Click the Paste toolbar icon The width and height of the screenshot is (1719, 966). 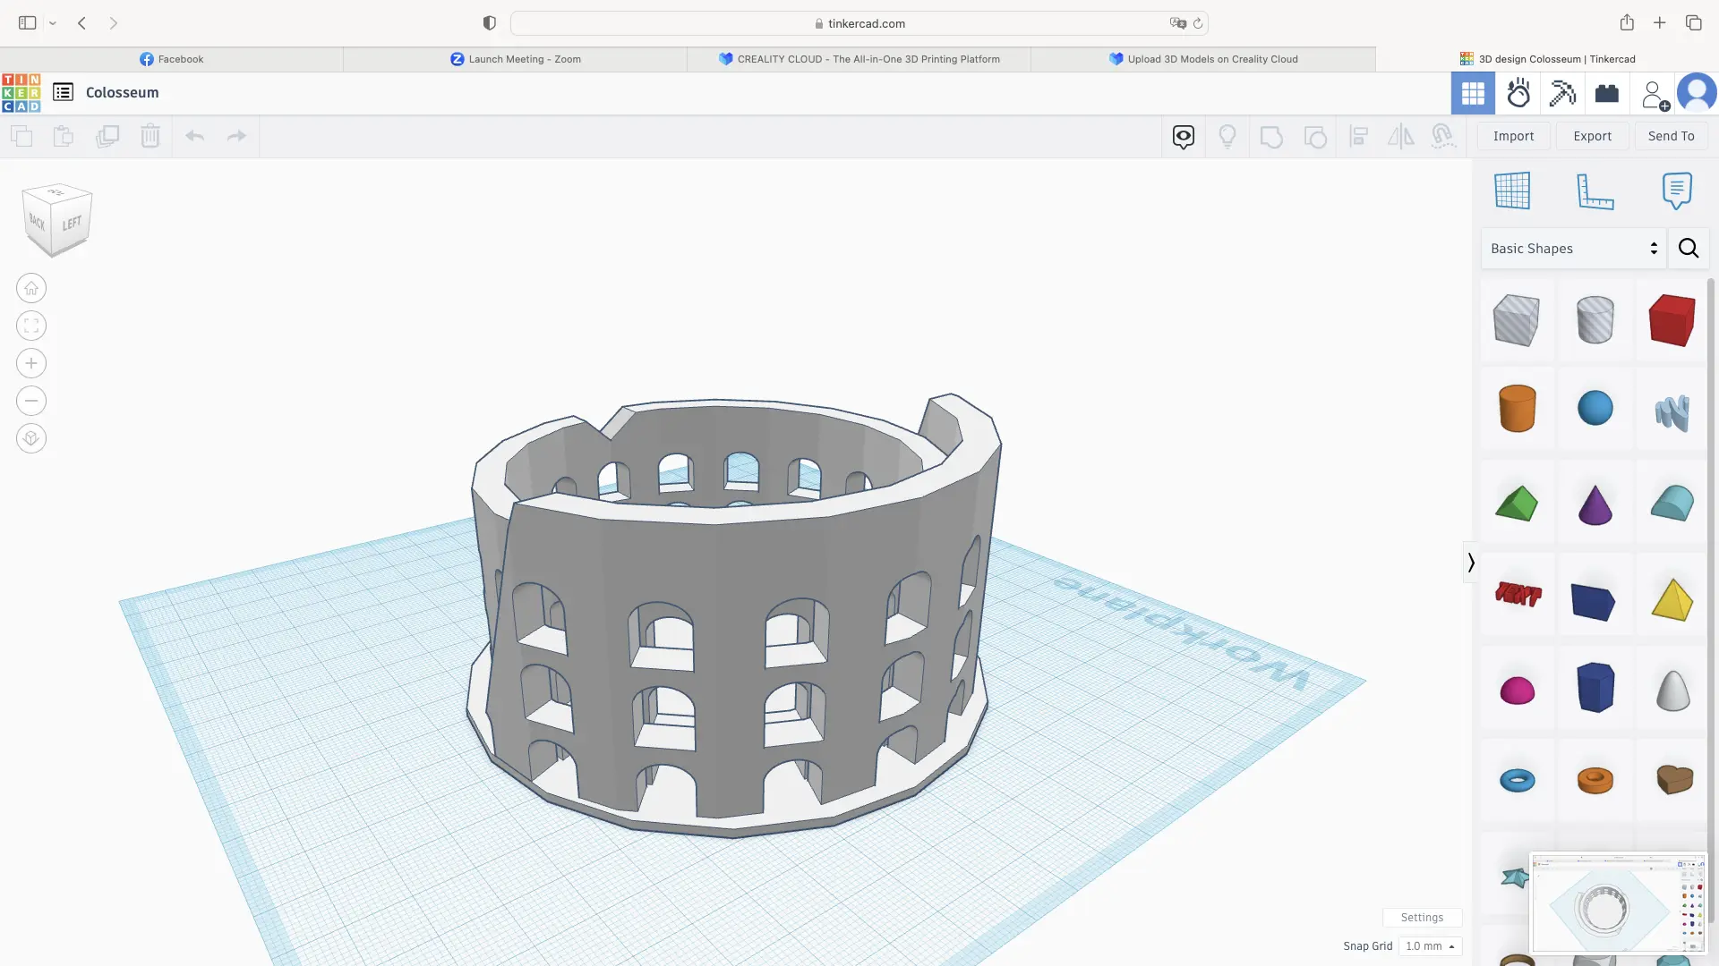coord(63,136)
